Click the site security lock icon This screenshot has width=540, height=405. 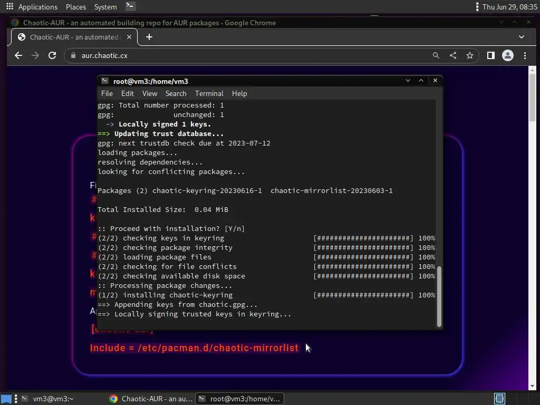tap(73, 55)
